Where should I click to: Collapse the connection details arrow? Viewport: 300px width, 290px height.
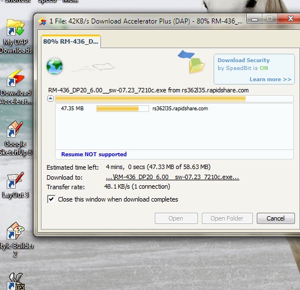click(x=50, y=99)
